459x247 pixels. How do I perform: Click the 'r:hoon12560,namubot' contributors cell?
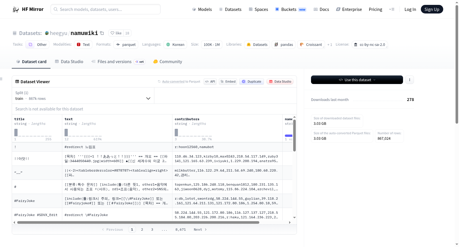(227, 147)
